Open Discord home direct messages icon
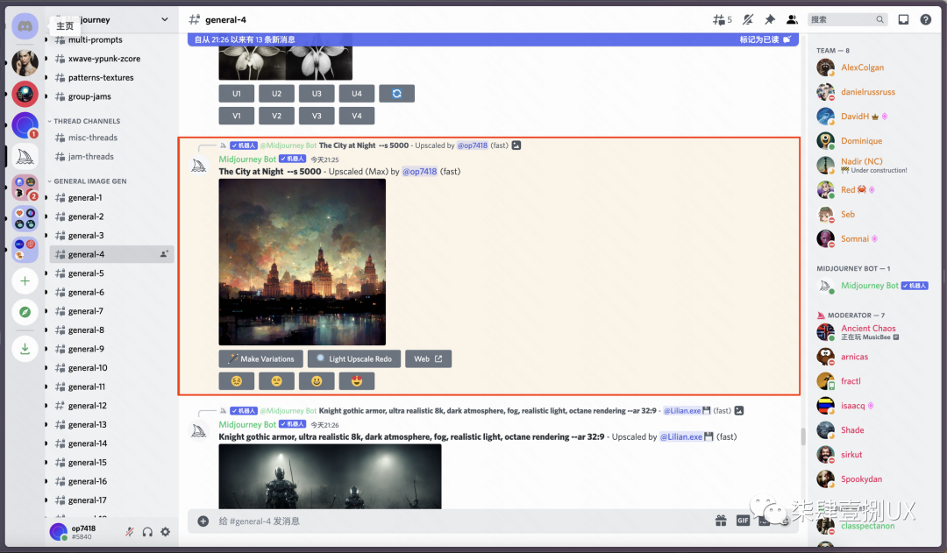This screenshot has width=947, height=553. (25, 26)
